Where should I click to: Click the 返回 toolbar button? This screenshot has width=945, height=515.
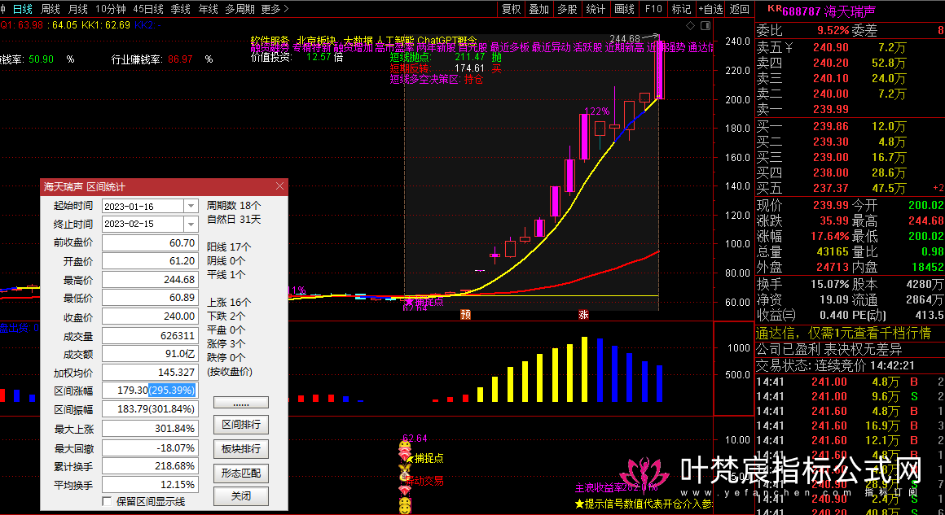[x=739, y=8]
